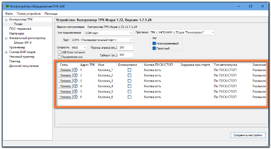This screenshot has height=149, width=271.
Task: Toggle Блокирована checkbox for Колонка_1
Action: point(129,70)
